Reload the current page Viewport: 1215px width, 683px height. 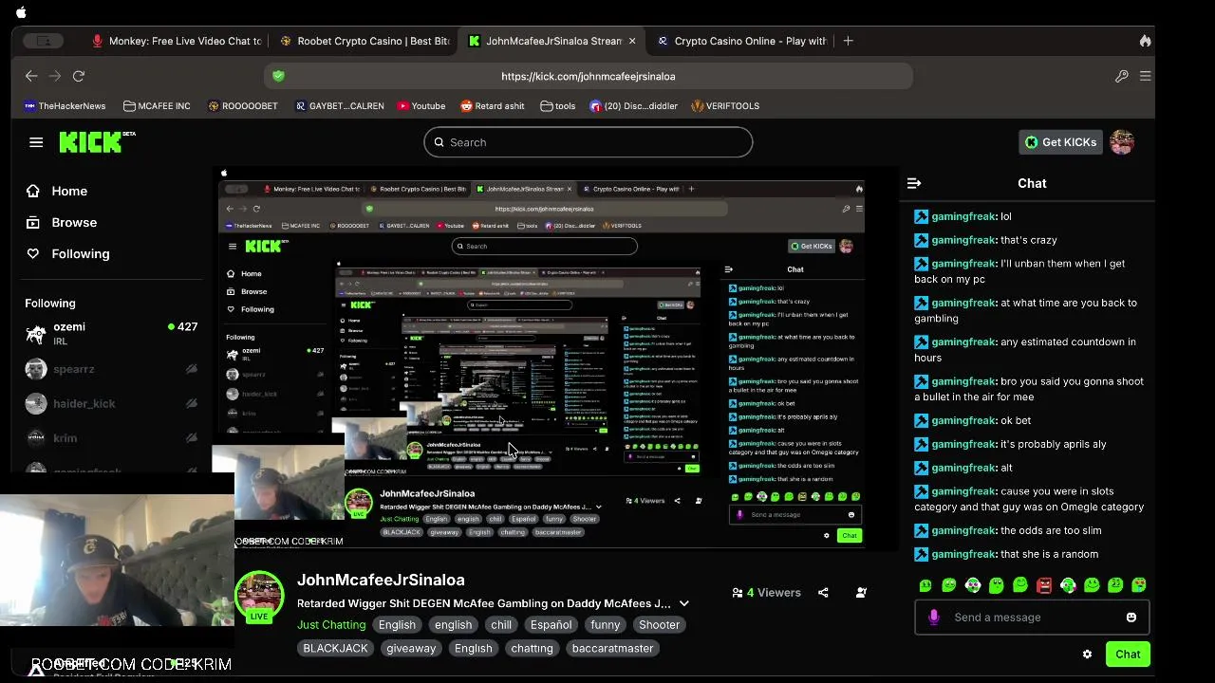(x=79, y=76)
